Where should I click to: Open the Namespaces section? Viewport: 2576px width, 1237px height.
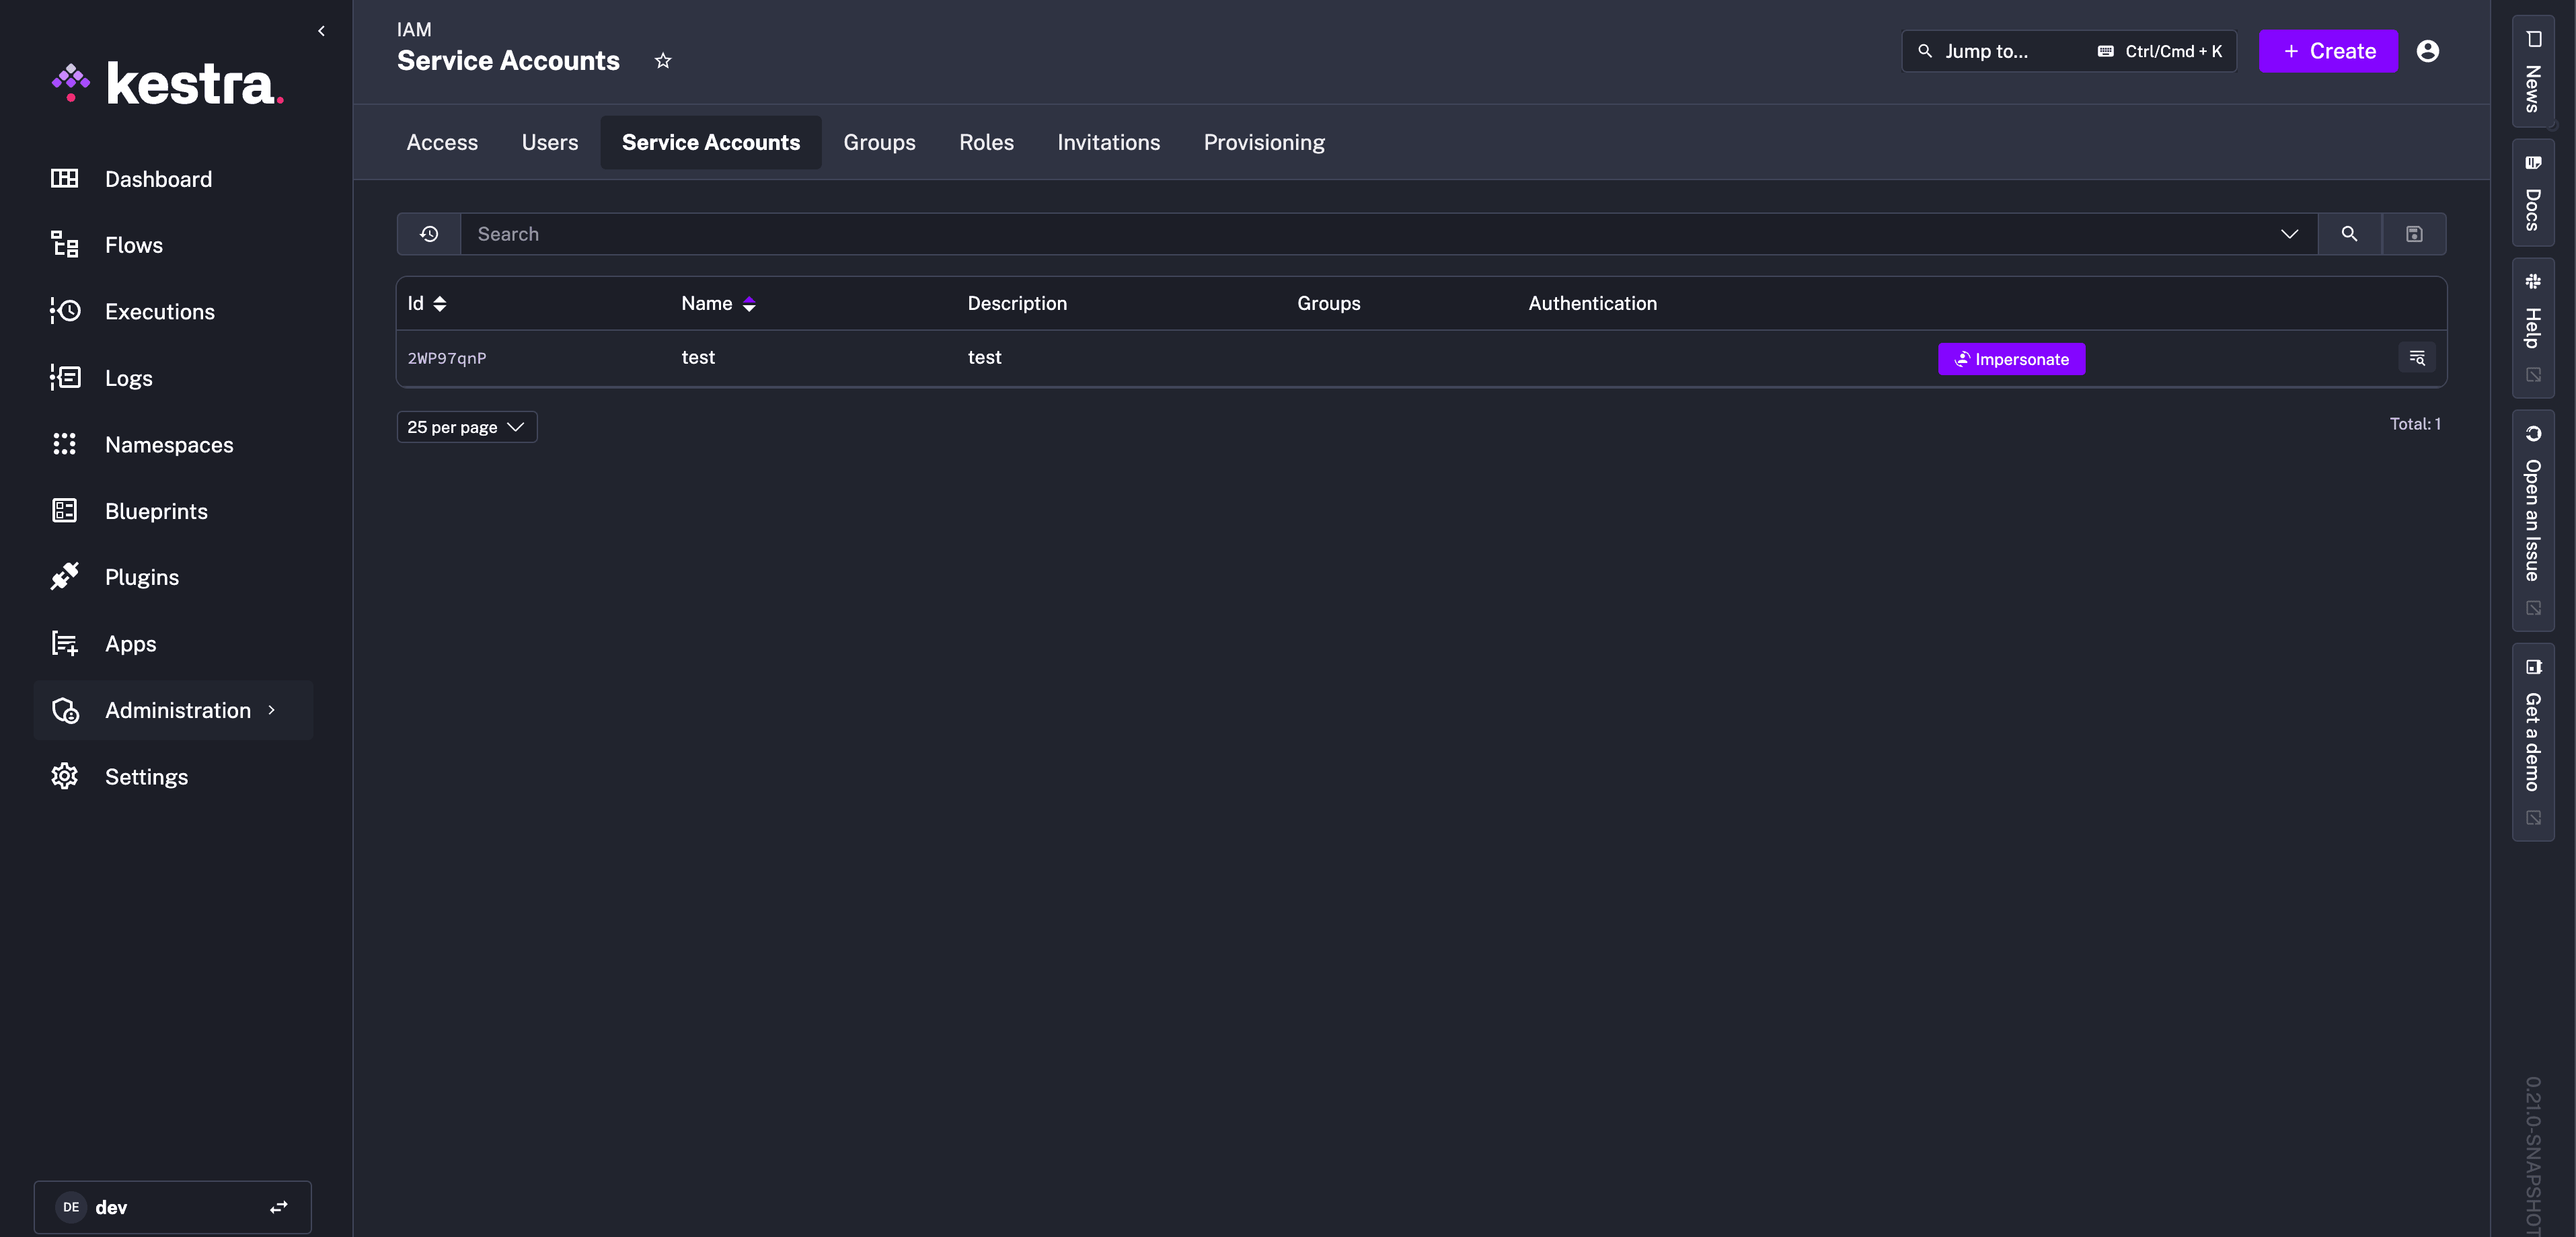168,444
